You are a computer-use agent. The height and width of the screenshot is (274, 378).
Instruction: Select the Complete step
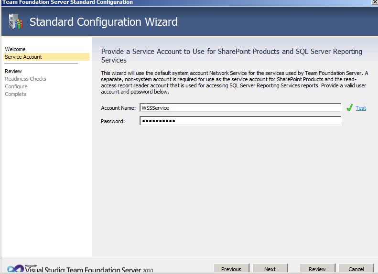[x=16, y=94]
